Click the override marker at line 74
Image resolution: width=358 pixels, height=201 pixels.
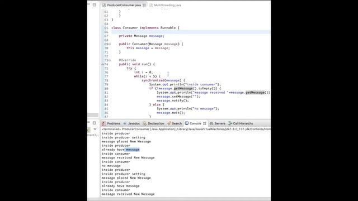point(102,64)
